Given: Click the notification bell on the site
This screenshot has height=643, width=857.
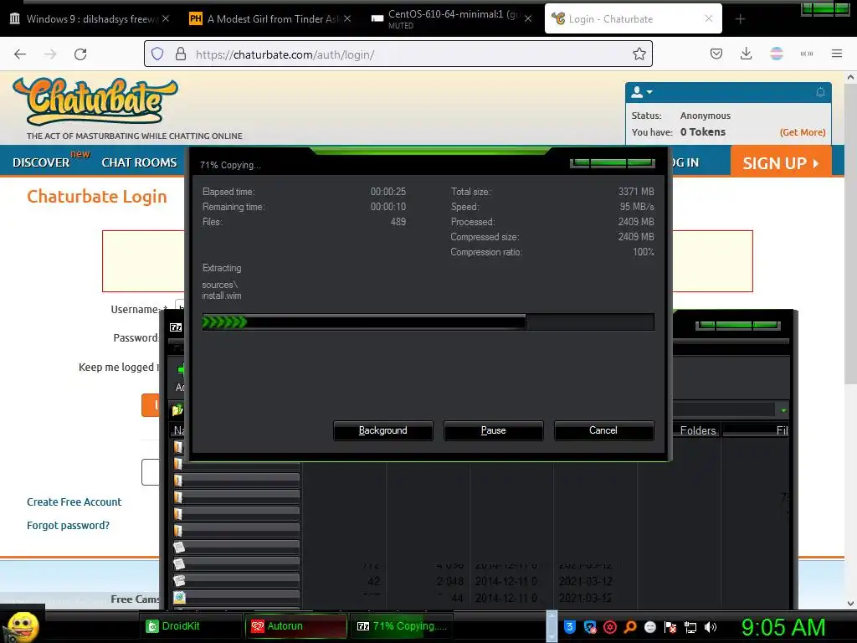Looking at the screenshot, I should tap(820, 92).
